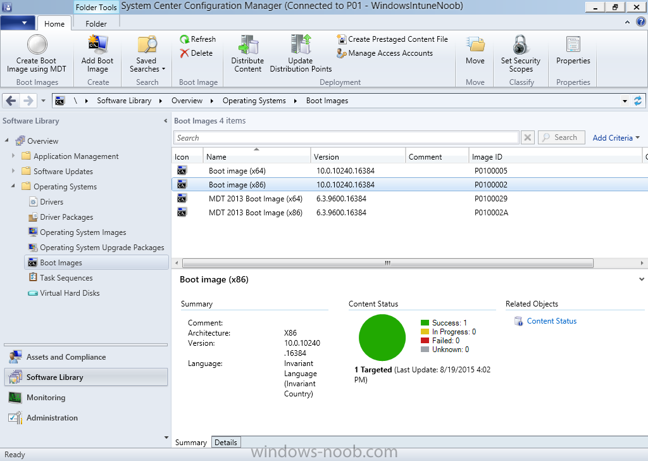Viewport: 648px width, 461px height.
Task: Go back with the navigation arrow
Action: click(11, 101)
